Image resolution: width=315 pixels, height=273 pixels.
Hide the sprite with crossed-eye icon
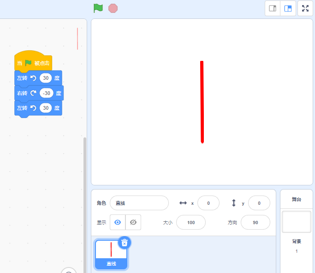[133, 222]
